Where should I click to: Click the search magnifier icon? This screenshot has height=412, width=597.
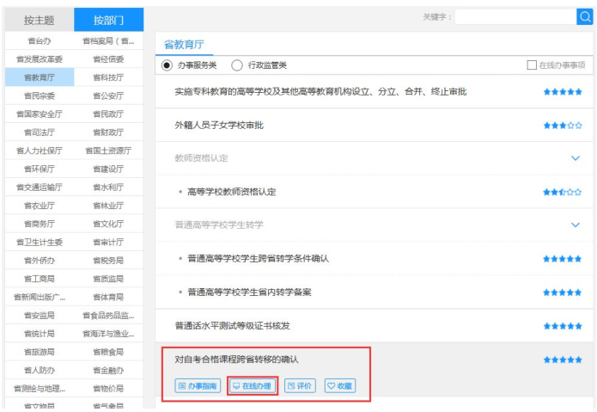[584, 17]
